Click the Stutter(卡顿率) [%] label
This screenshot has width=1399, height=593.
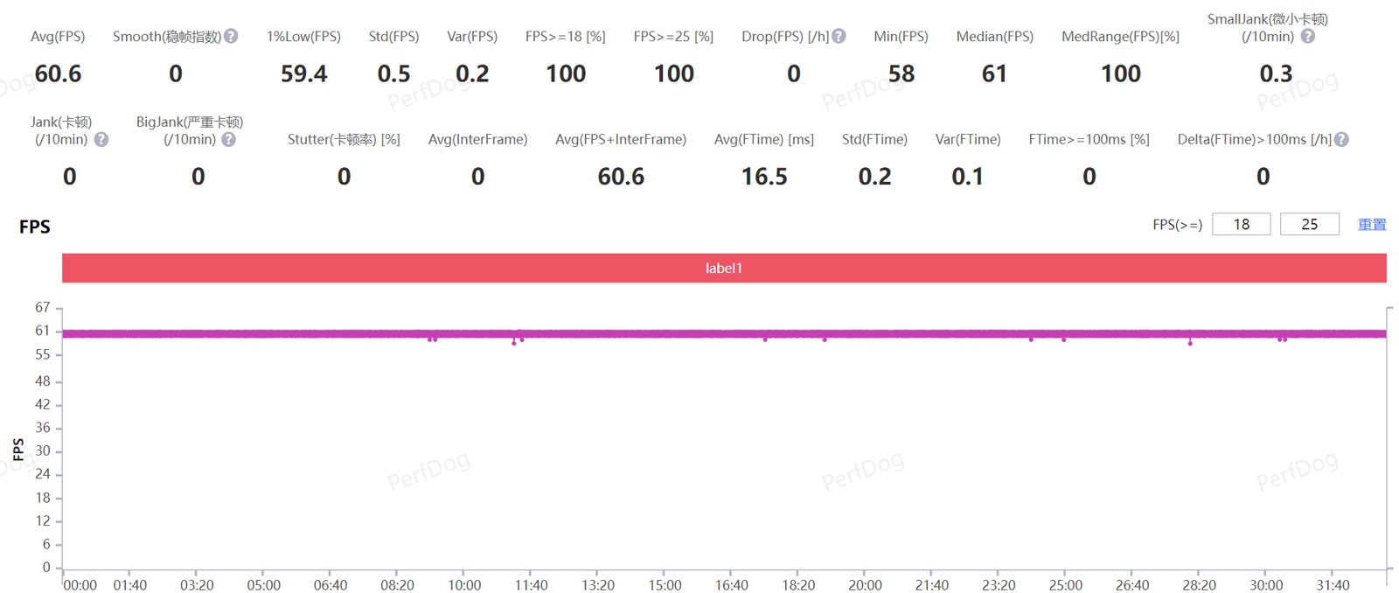pyautogui.click(x=344, y=139)
